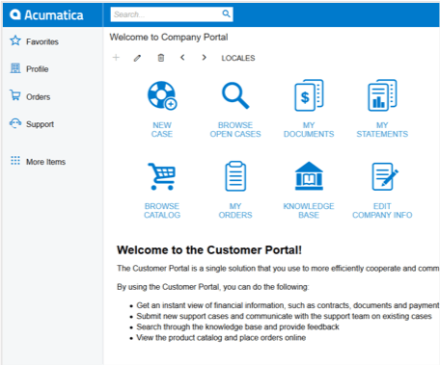
Task: Click the edit pencil toolbar icon
Action: pyautogui.click(x=137, y=58)
